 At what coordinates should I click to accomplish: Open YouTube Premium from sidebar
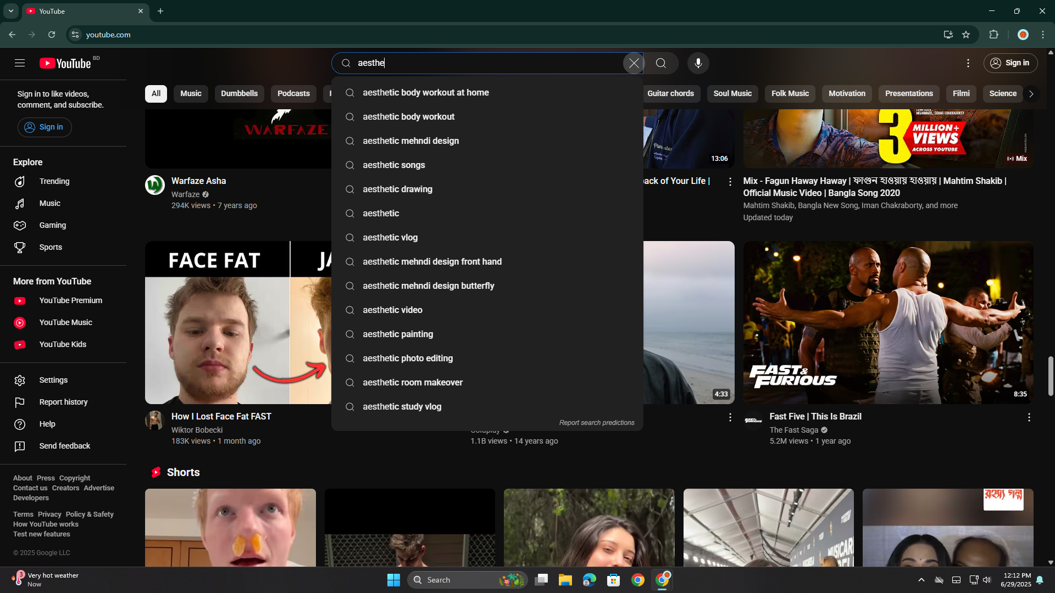(x=63, y=300)
